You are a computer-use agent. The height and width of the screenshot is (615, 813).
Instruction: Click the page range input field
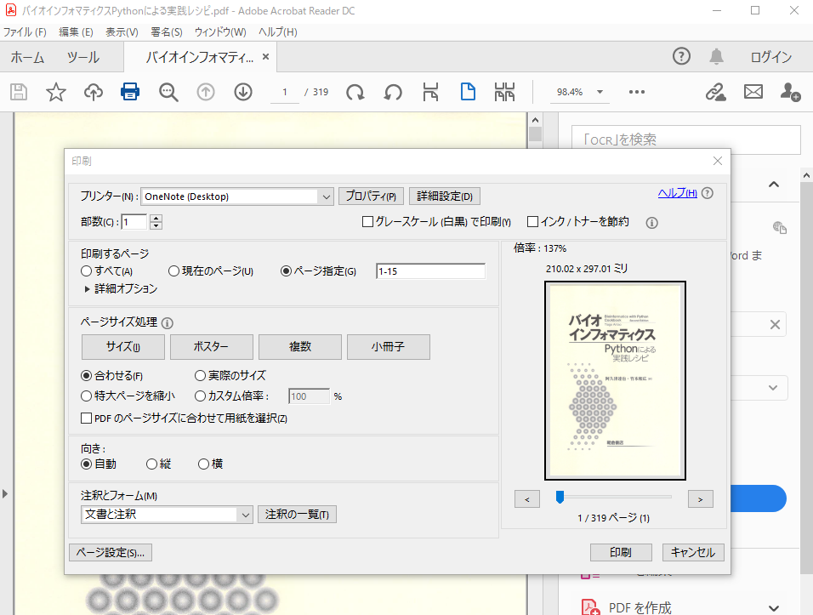tap(431, 271)
